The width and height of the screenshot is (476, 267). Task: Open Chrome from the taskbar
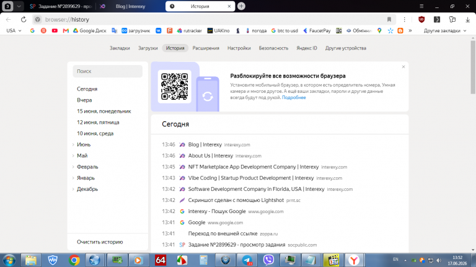(x=74, y=260)
